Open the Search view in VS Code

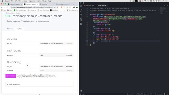pyautogui.click(x=81, y=11)
